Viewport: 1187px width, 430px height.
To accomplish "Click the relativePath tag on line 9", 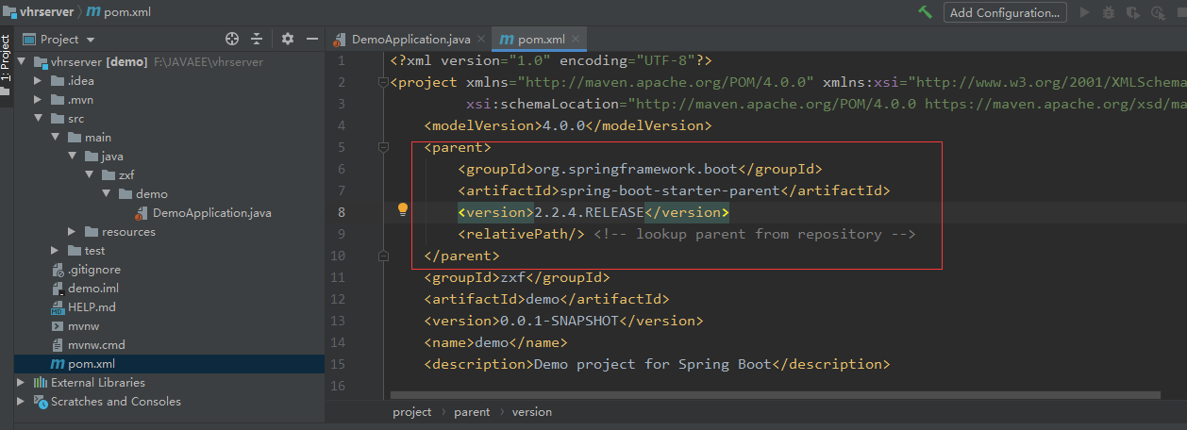I will pyautogui.click(x=522, y=234).
